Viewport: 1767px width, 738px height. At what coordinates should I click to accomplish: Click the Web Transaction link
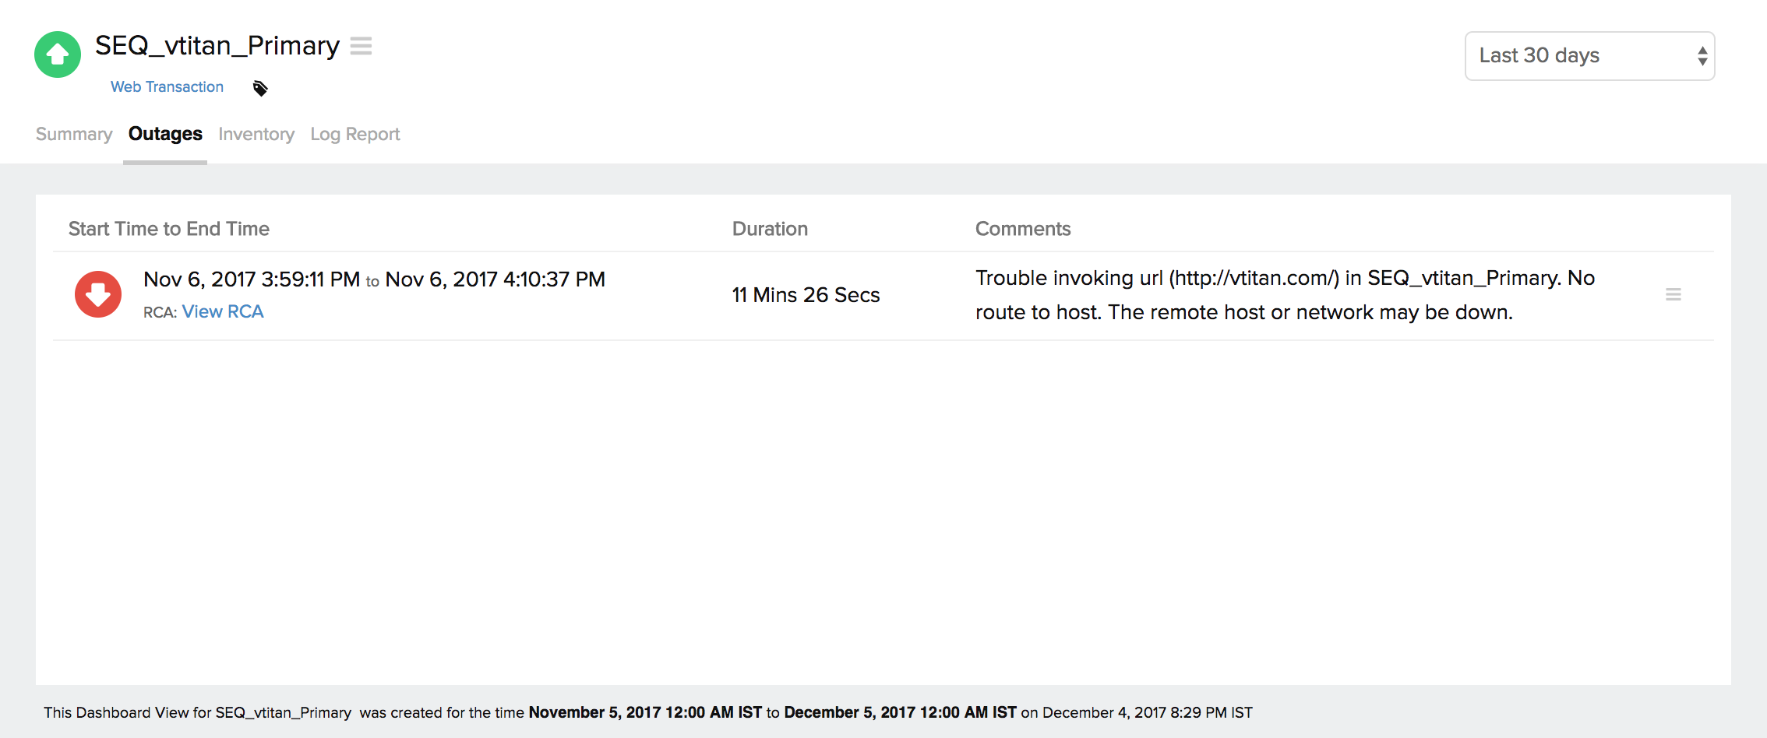(x=167, y=87)
